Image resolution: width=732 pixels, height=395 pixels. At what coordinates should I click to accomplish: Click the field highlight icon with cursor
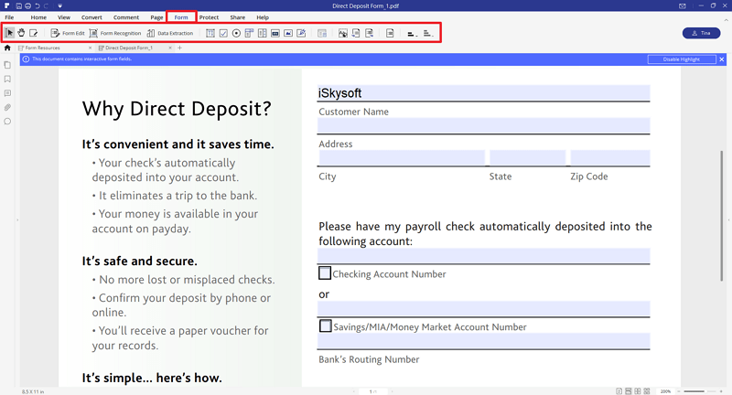[343, 33]
